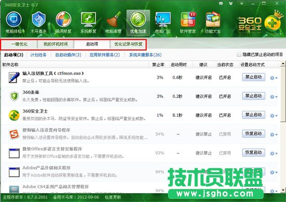The image size is (286, 202).
Task: Click 禁止启动 for ctfmon.exe
Action: 254,77
